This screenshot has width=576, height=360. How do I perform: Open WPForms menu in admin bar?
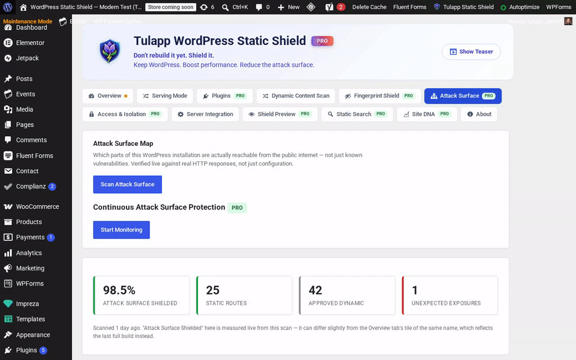[559, 7]
